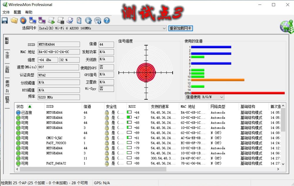Switch to the 统计 side tab
294x186 pixels.
(7, 55)
